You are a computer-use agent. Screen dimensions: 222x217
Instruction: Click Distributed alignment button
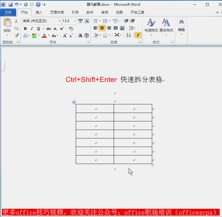tap(122, 28)
